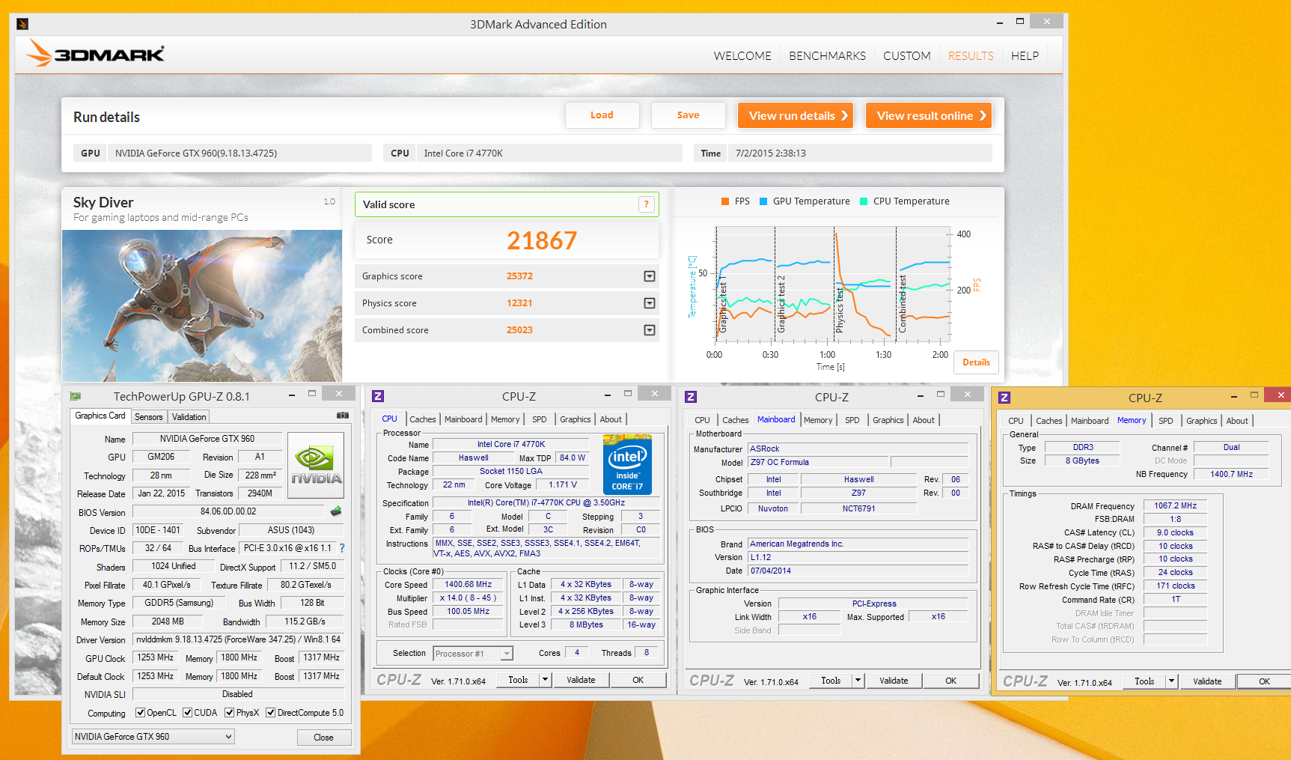Screen dimensions: 1291x760
Task: Click the Intel Core i7 badge in CPU-Z
Action: (x=627, y=465)
